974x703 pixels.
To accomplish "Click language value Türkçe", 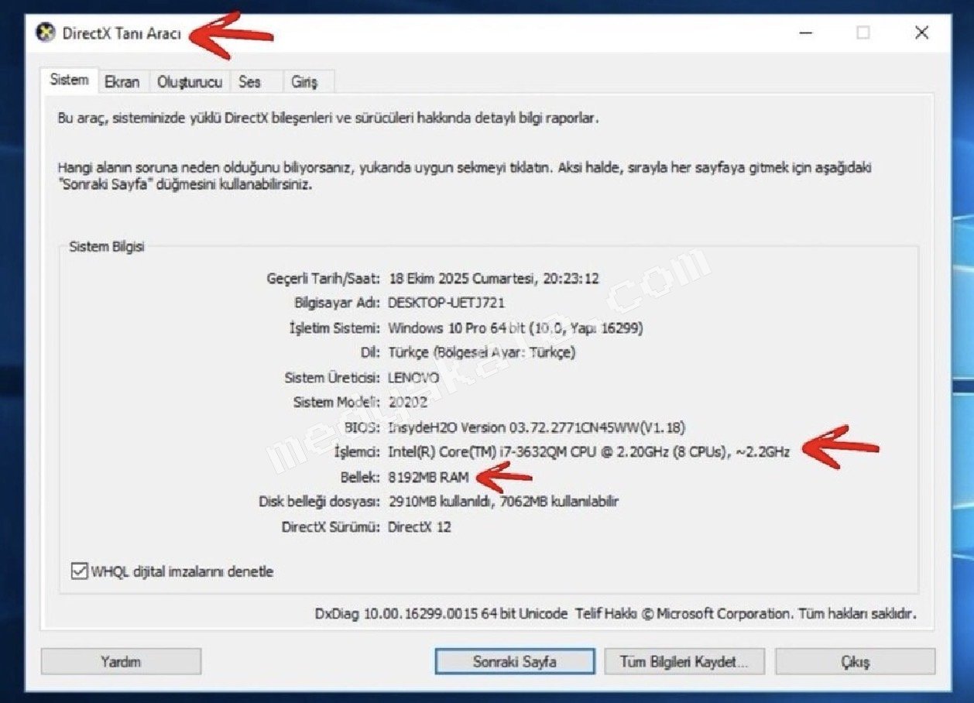I will 482,352.
